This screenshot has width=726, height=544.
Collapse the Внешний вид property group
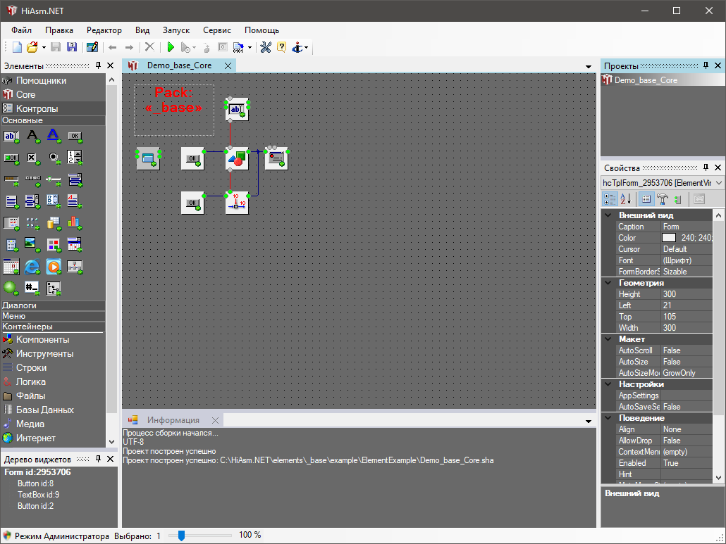(608, 215)
